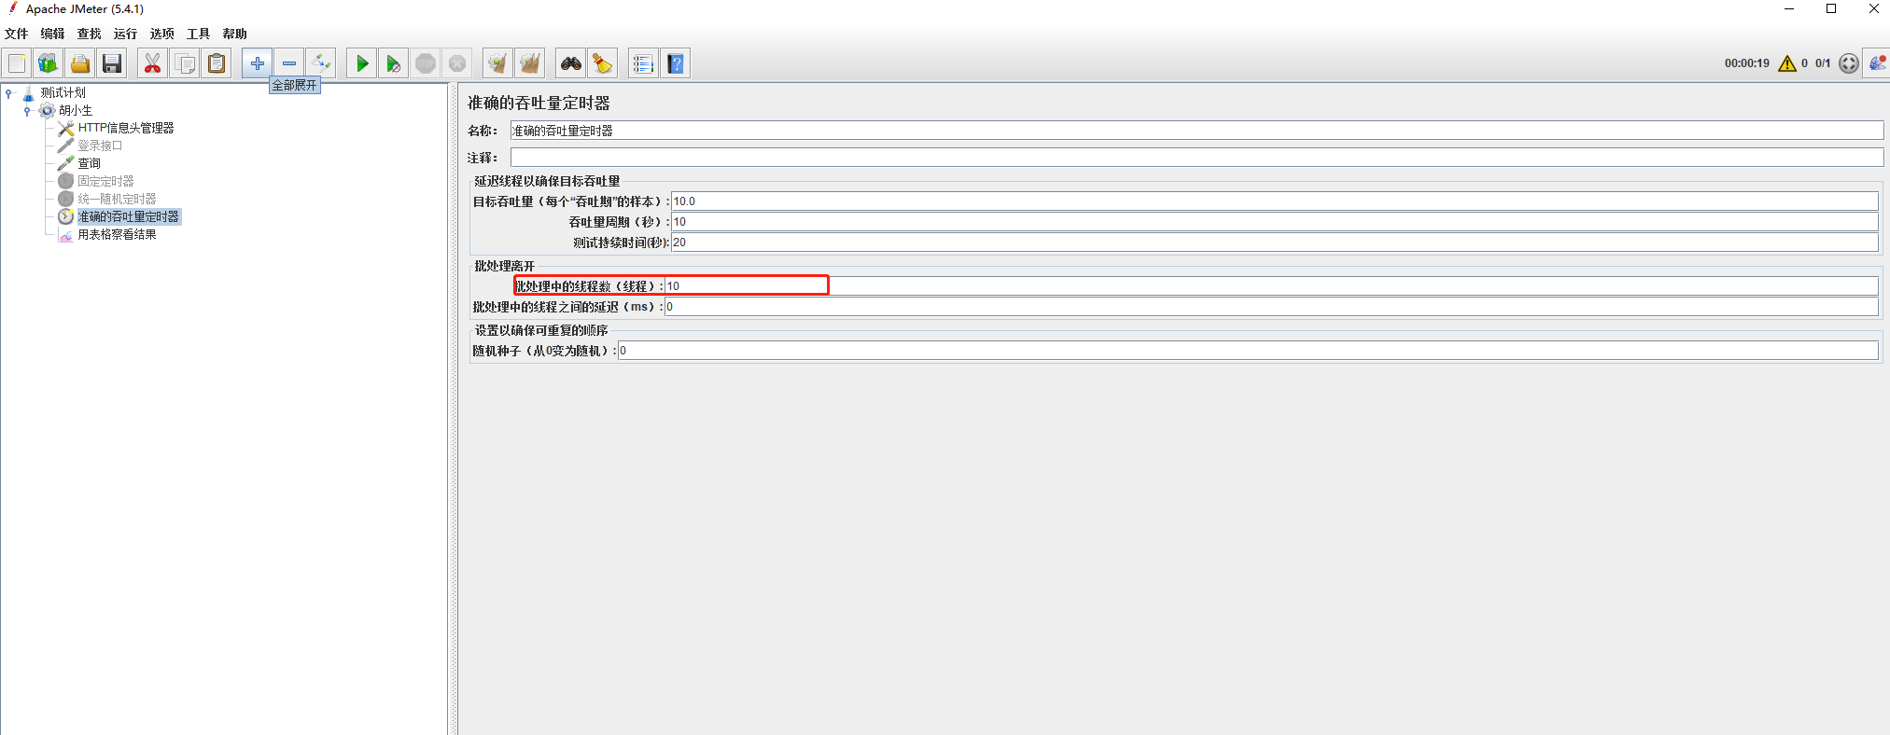Open the 运行 menu
Image resolution: width=1890 pixels, height=735 pixels.
pos(125,34)
